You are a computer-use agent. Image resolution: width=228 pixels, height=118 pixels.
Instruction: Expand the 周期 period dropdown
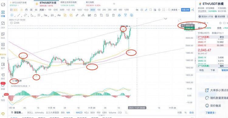(x=43, y=10)
